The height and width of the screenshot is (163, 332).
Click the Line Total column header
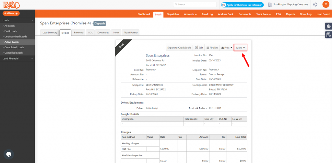[236, 137]
